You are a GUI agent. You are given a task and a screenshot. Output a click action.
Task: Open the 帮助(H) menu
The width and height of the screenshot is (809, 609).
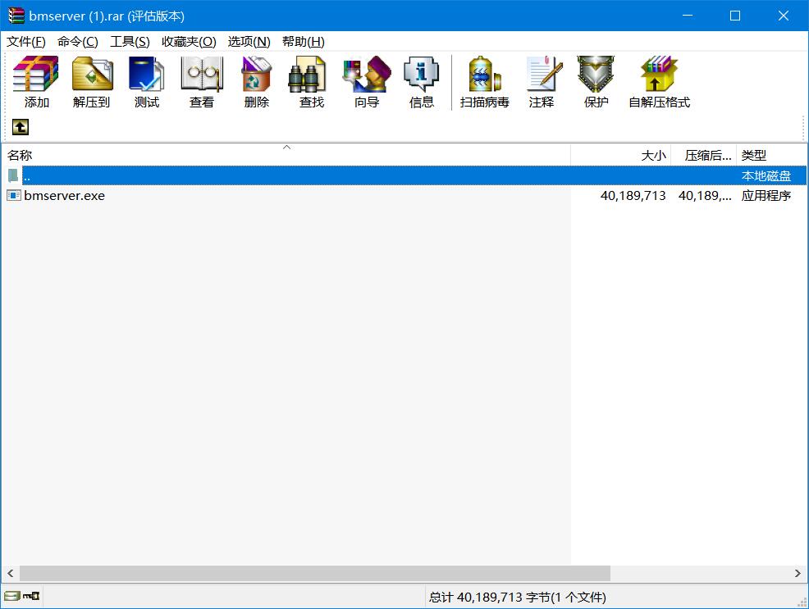(x=303, y=41)
